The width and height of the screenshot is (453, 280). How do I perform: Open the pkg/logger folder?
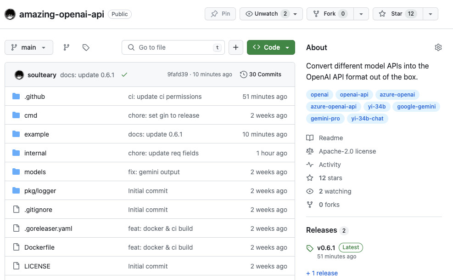pos(40,190)
